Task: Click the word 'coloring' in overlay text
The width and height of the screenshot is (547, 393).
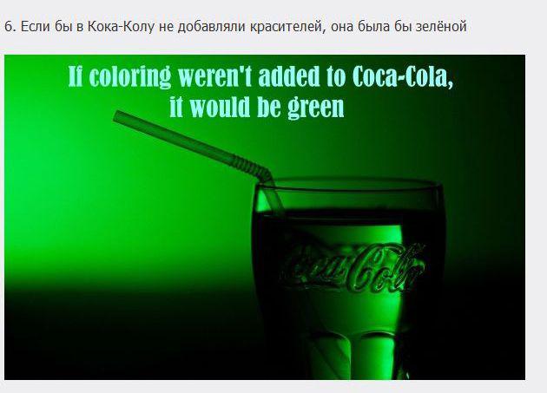Action: point(129,76)
